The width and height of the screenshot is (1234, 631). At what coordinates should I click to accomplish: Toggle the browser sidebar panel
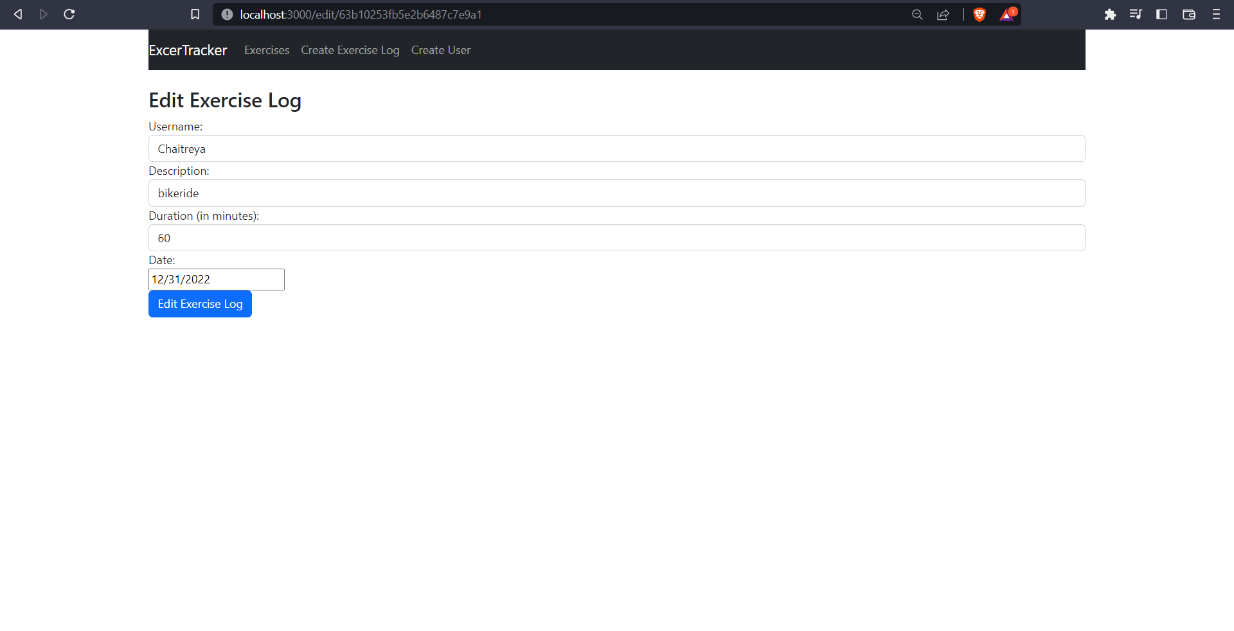click(x=1162, y=14)
